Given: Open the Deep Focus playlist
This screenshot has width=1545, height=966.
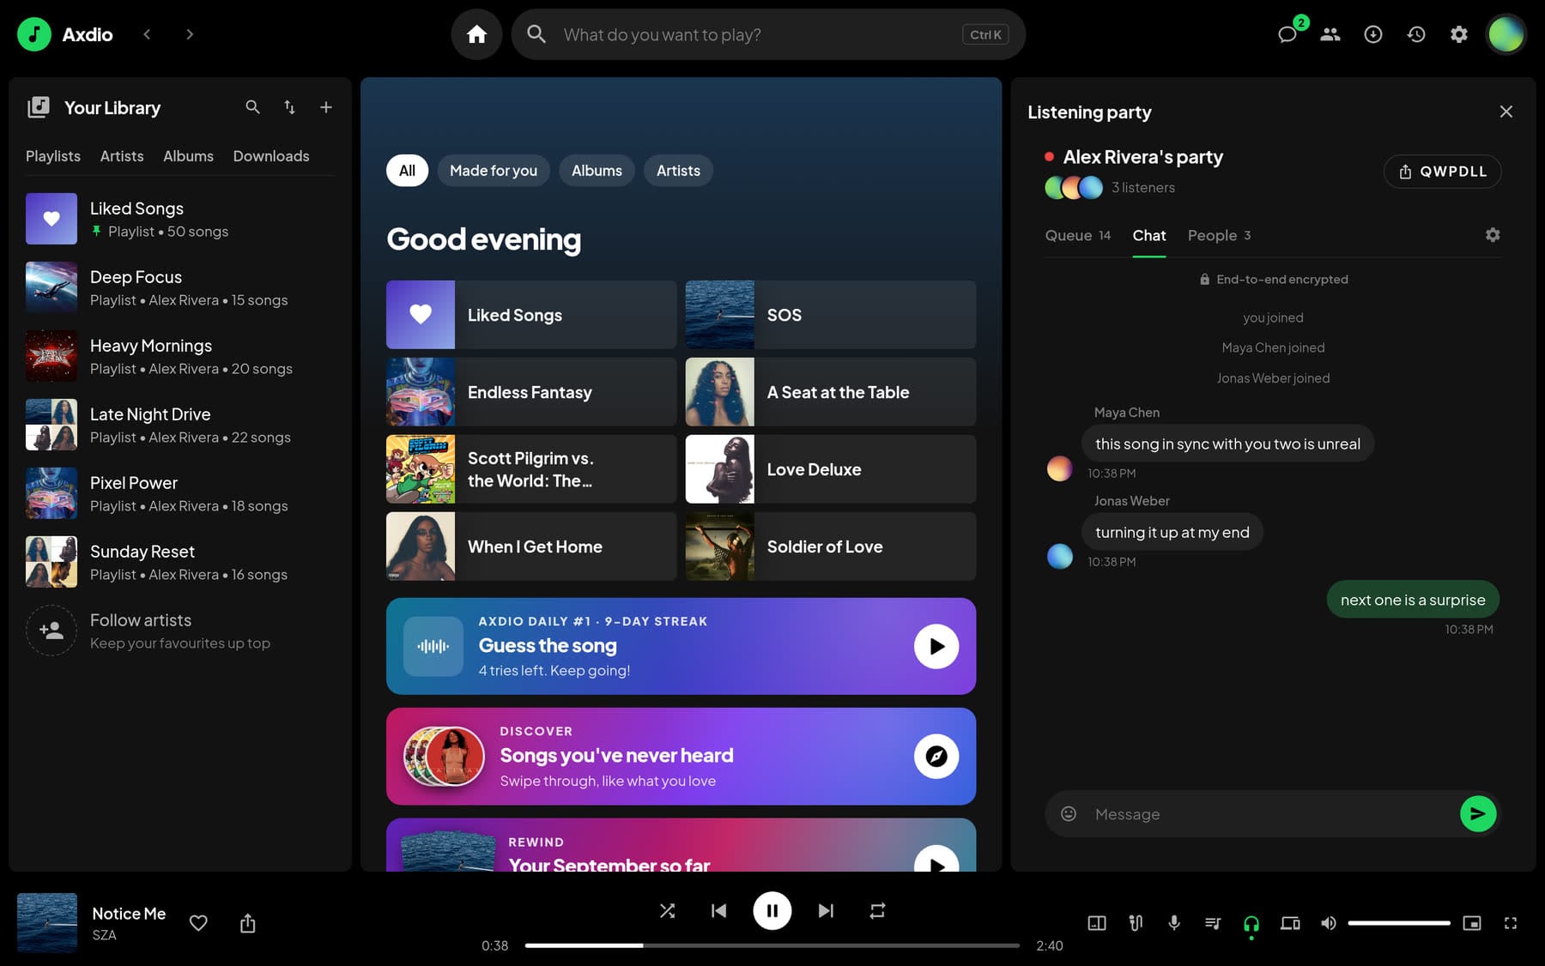Looking at the screenshot, I should tap(180, 287).
